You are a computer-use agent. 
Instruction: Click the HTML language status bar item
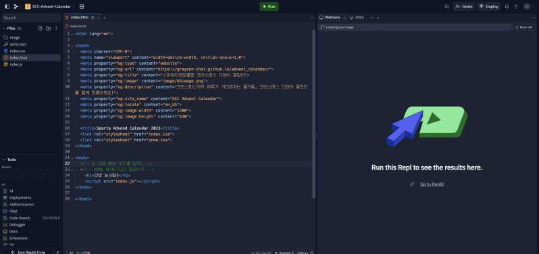(x=83, y=252)
